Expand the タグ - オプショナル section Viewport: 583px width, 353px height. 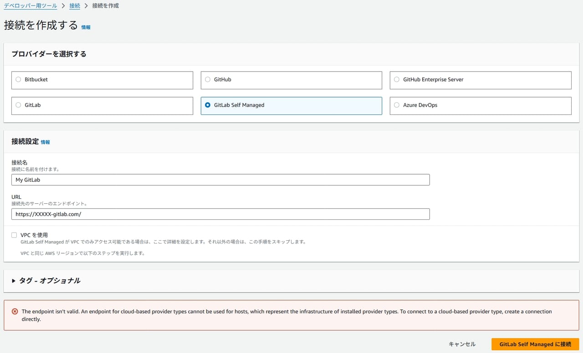pyautogui.click(x=14, y=281)
